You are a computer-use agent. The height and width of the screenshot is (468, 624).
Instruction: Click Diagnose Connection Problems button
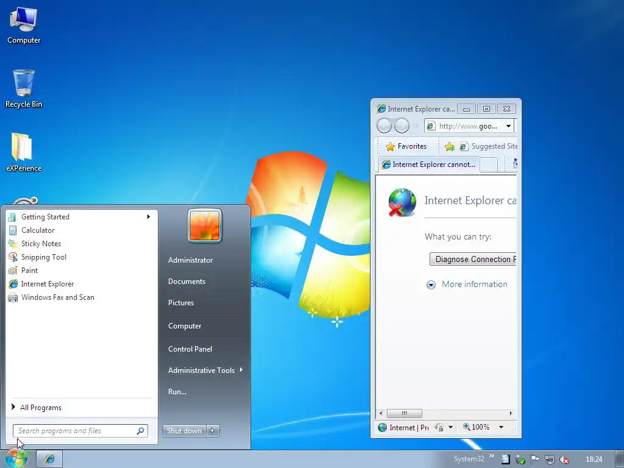point(473,259)
